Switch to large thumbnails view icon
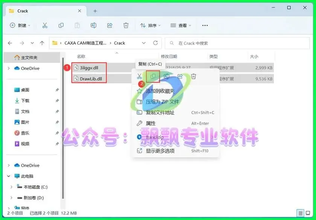316x220 pixels. 308,213
